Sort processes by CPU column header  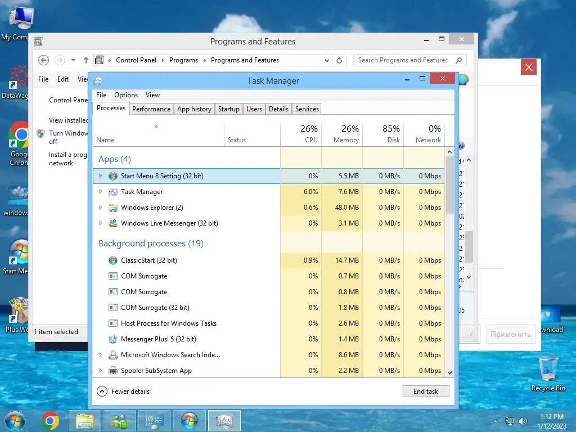click(301, 134)
